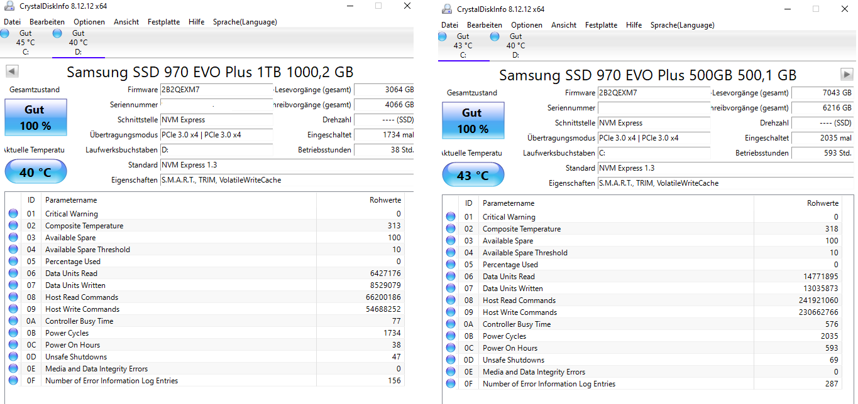Click status icon of Percentage Used in left window
The image size is (858, 404).
(x=13, y=262)
